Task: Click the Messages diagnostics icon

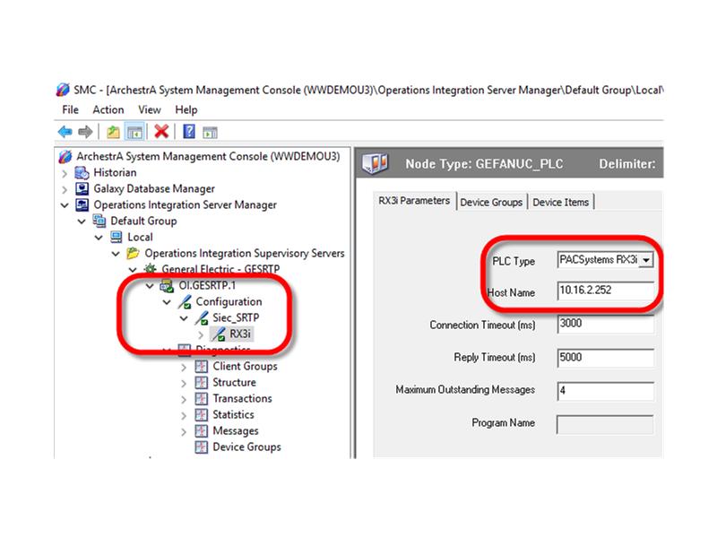Action: coord(201,431)
